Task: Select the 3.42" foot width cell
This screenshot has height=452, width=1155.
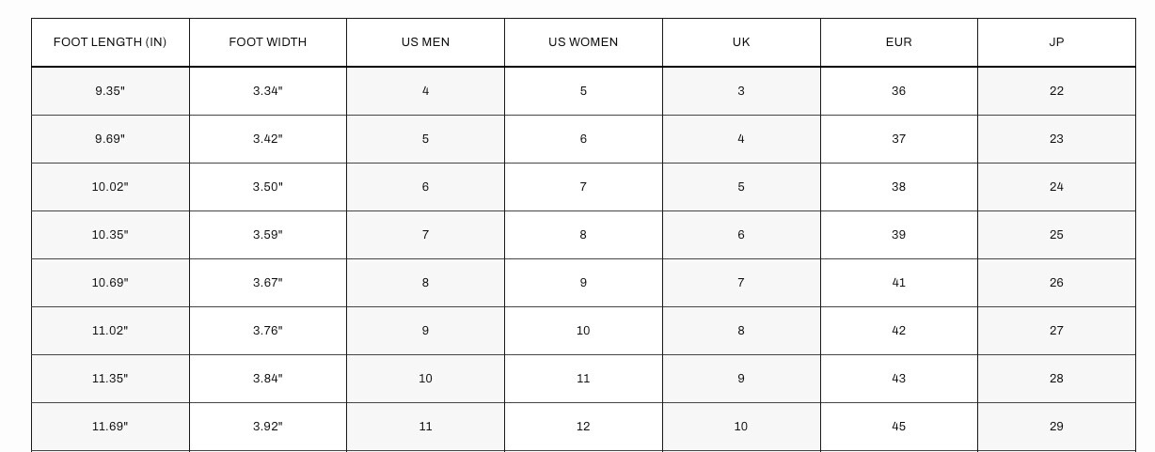Action: pyautogui.click(x=268, y=139)
